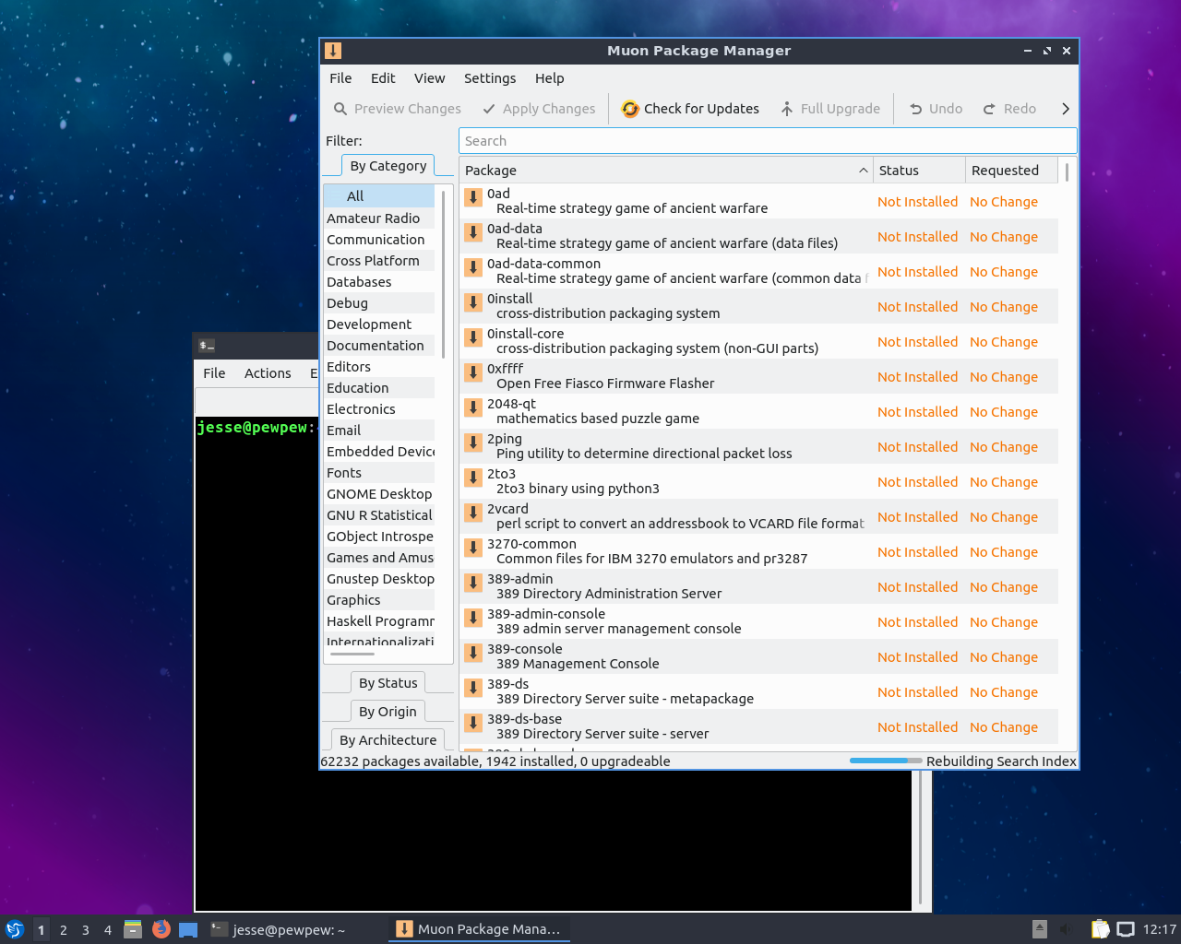Image resolution: width=1181 pixels, height=944 pixels.
Task: Switch to the By Origin filter tab
Action: [388, 712]
